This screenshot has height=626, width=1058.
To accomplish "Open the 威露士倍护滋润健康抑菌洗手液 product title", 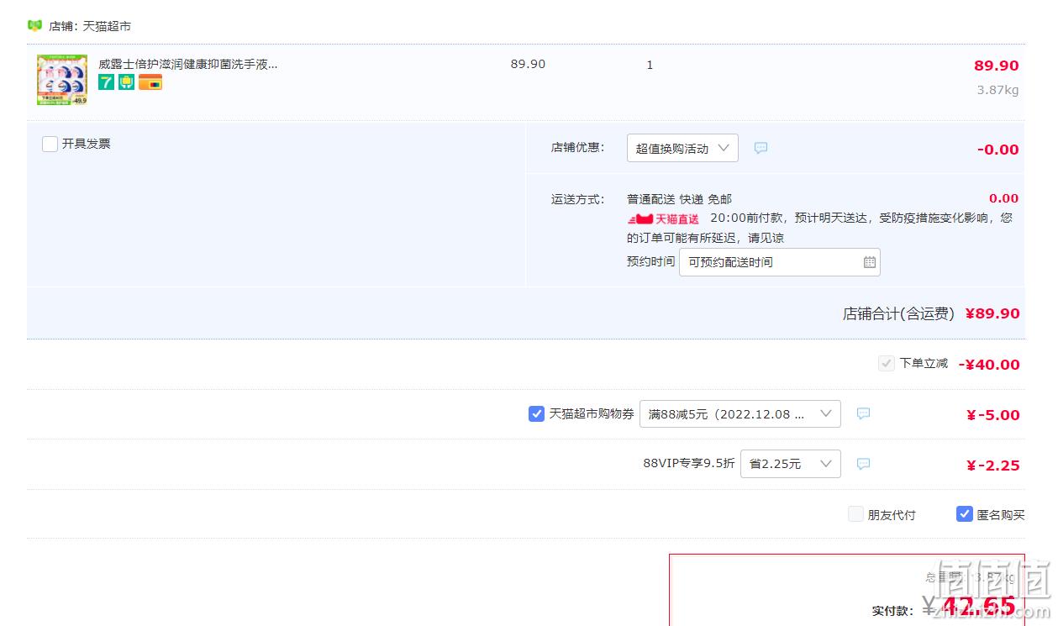I will pos(188,64).
